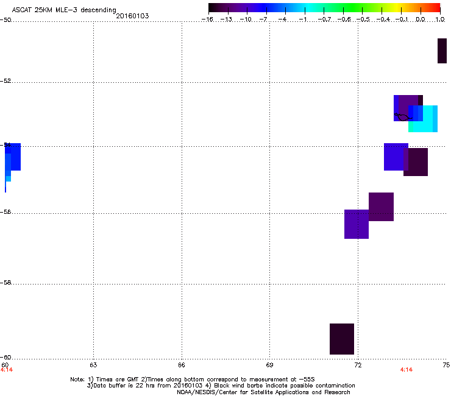Viewport: 451px width, 396px height.
Task: Click the -16 color bar label
Action: (207, 19)
